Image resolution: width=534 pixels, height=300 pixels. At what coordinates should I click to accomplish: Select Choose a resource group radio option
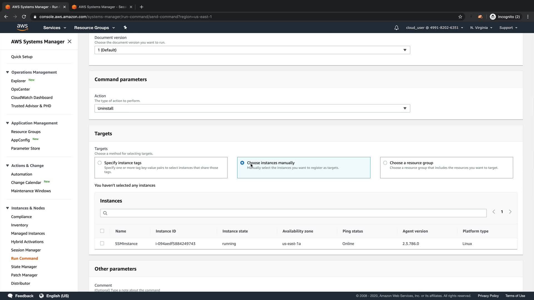point(385,163)
